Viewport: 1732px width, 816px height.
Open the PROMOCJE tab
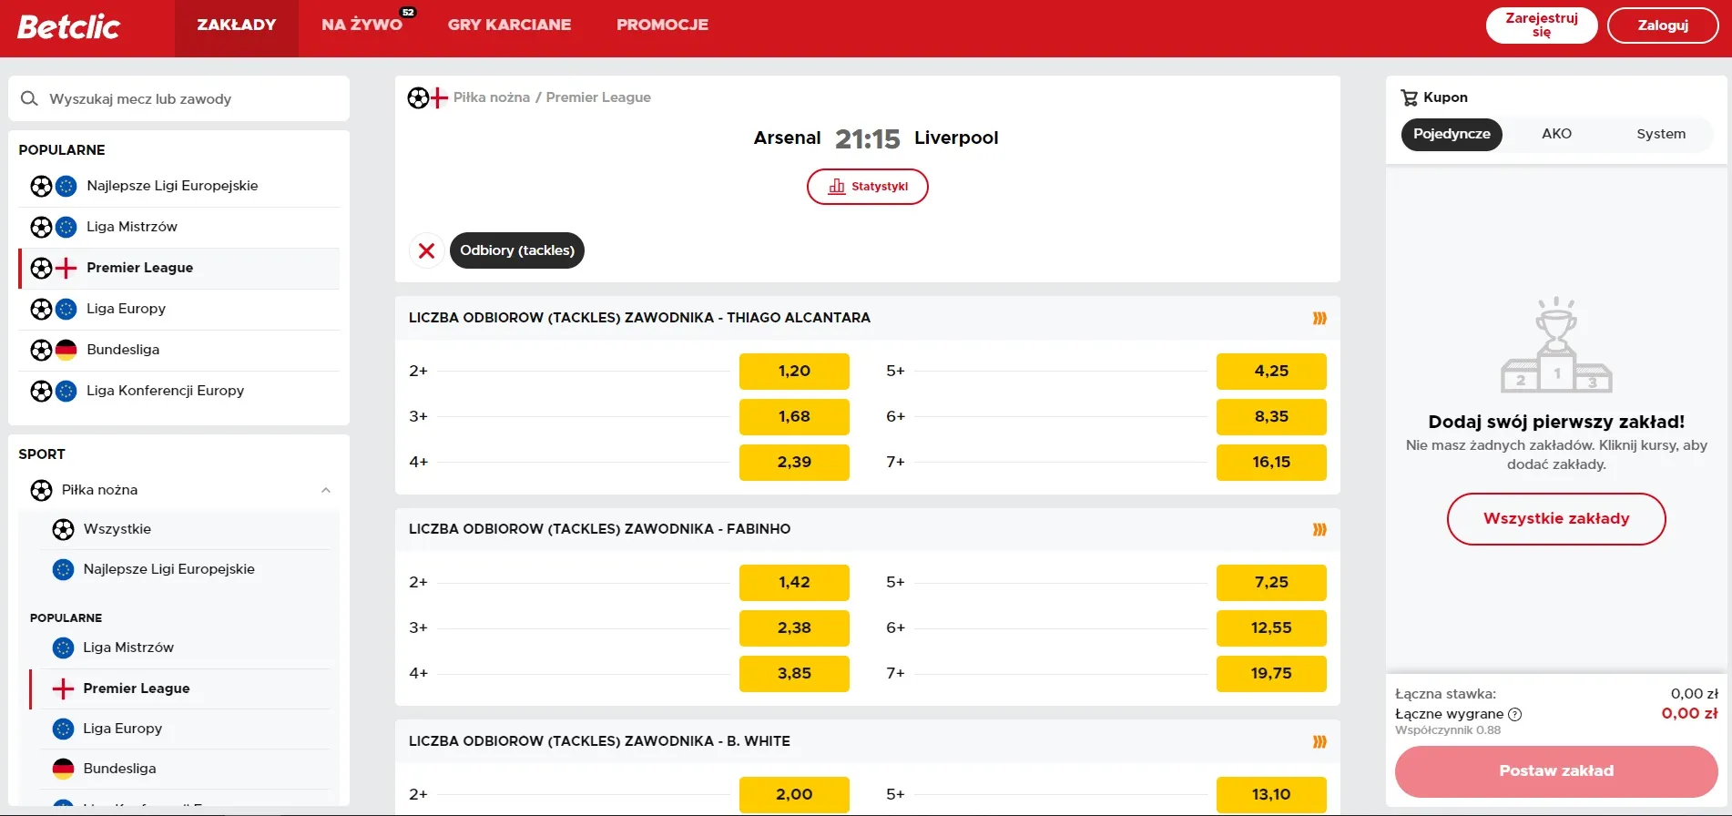(x=662, y=25)
